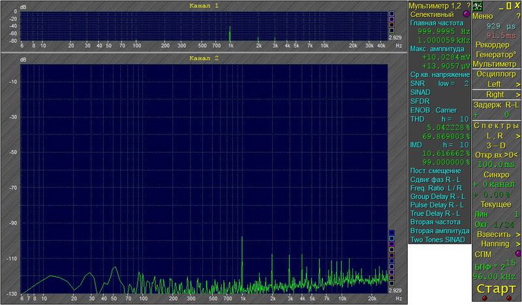The height and width of the screenshot is (305, 522).
Task: Expand the Right channel submenu
Action: coord(517,95)
